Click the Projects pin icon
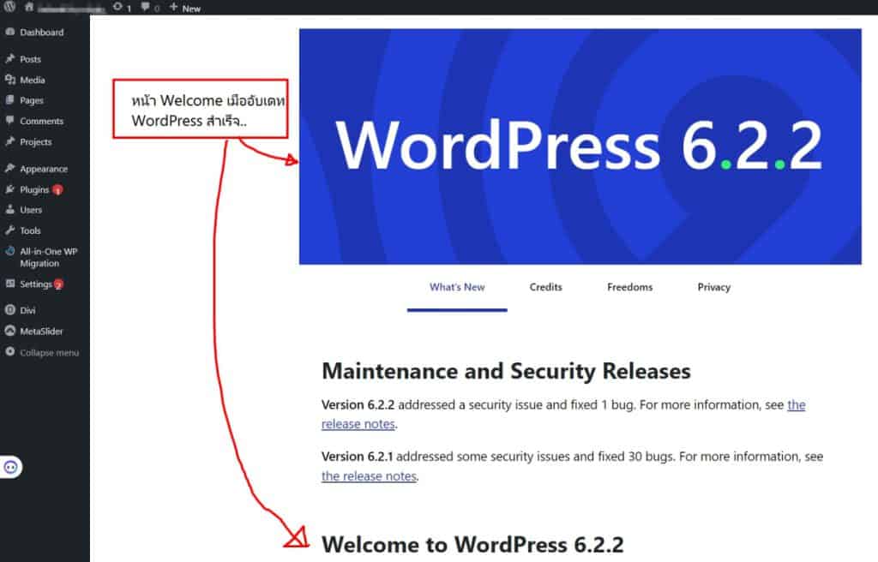Image resolution: width=878 pixels, height=562 pixels. click(10, 141)
